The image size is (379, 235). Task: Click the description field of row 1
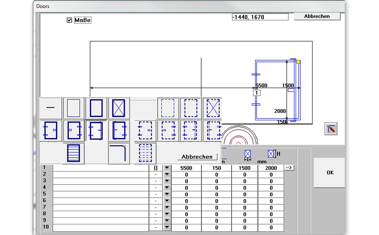click(x=101, y=168)
